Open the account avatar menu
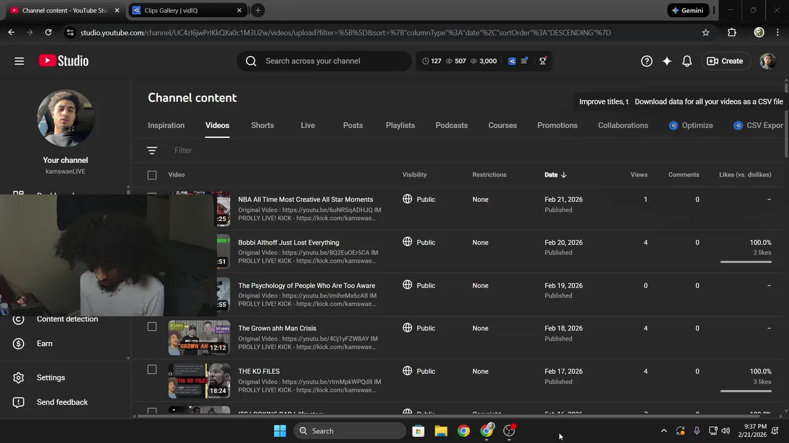This screenshot has width=789, height=443. (767, 61)
